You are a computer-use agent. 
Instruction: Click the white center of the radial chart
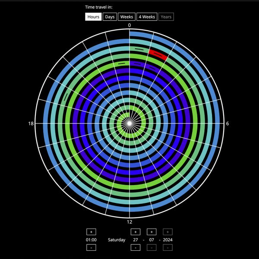[x=129, y=123]
